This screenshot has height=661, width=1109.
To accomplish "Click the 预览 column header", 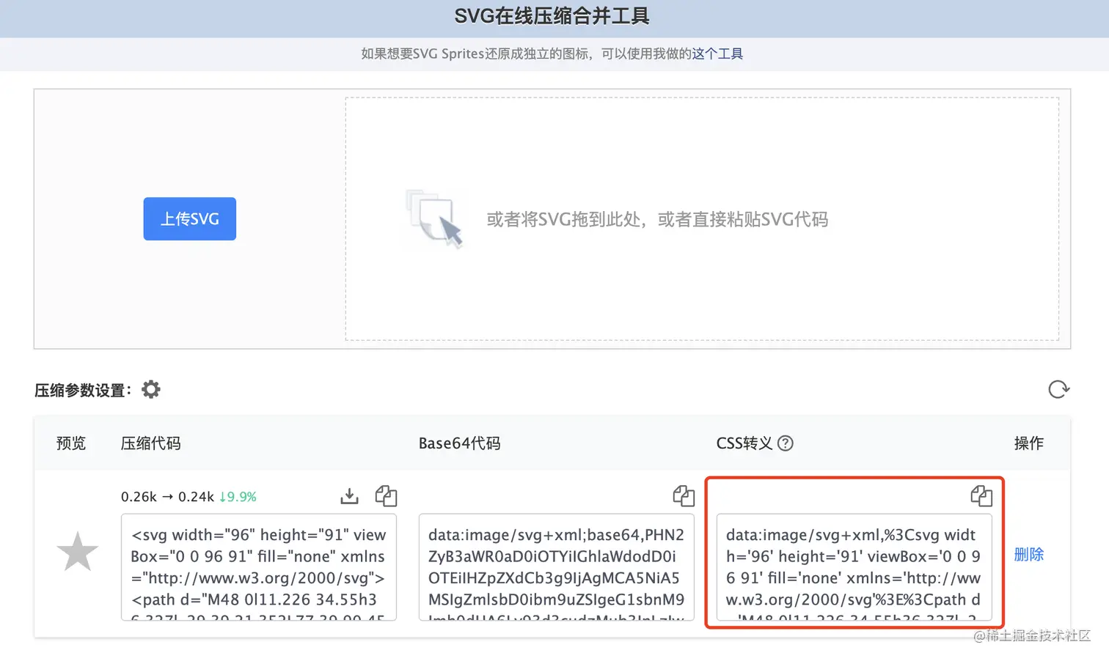I will 71,443.
